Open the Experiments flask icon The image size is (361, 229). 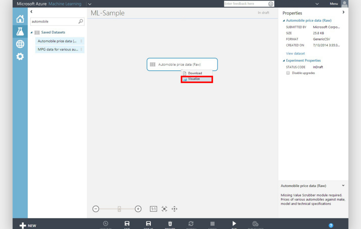[x=20, y=31]
